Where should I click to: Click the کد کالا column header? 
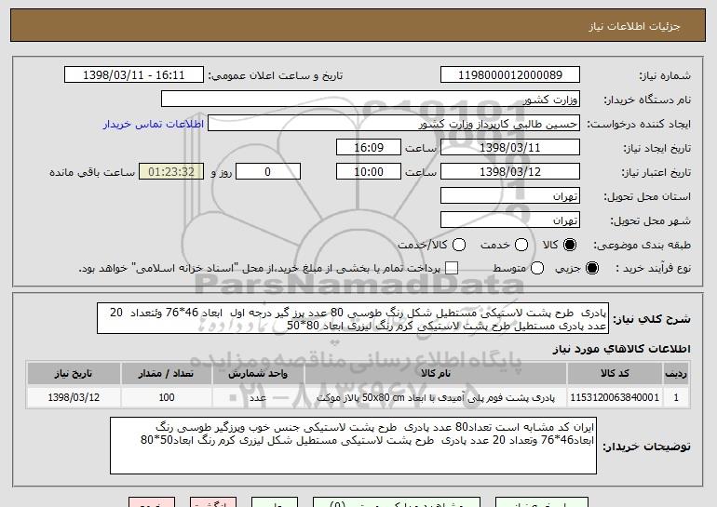coord(615,374)
